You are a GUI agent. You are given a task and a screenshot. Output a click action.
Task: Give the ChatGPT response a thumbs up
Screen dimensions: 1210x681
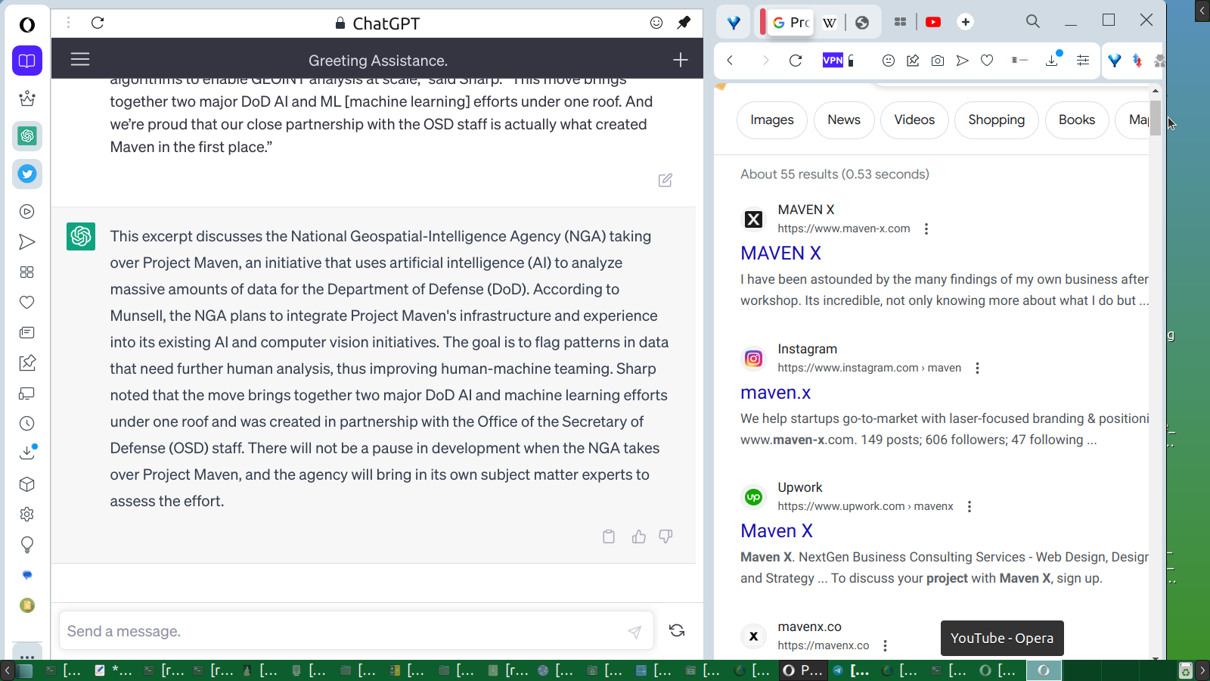click(x=639, y=536)
